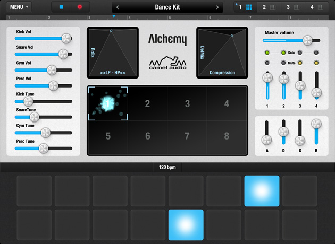
Task: Toggle Mute for channel 2
Action: (283, 63)
